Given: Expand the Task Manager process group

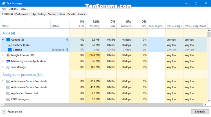Looking at the screenshot, I should coord(3,67).
